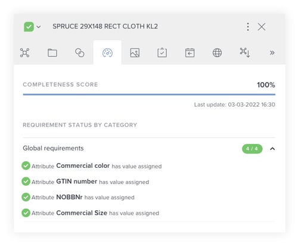Open the node sort-down arrow tab icon

click(245, 53)
